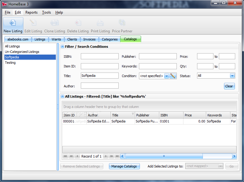Select the grid row with Item ID 000001
This screenshot has width=244, height=182.
pos(149,121)
